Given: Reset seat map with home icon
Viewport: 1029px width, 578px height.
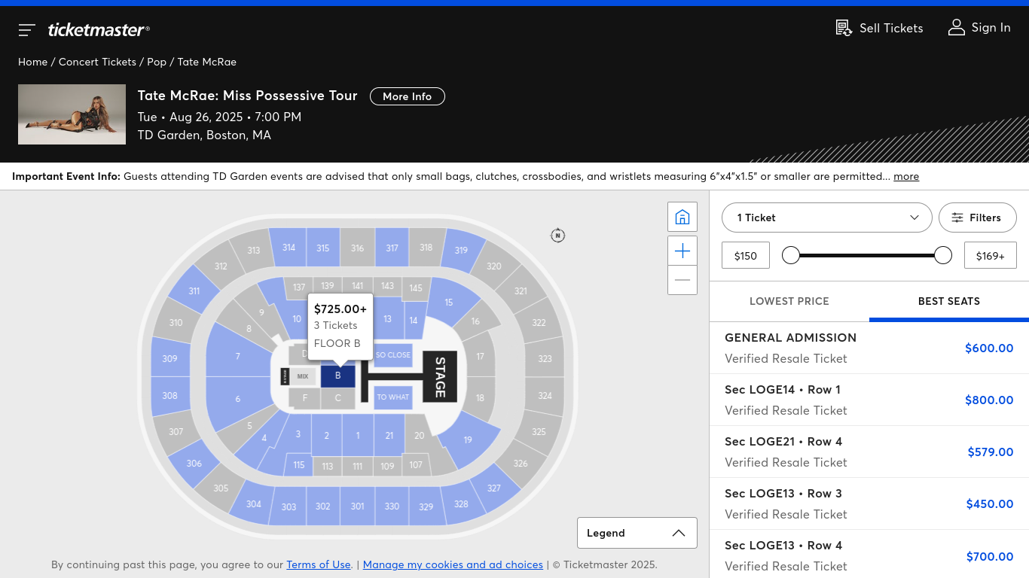Looking at the screenshot, I should pos(682,217).
